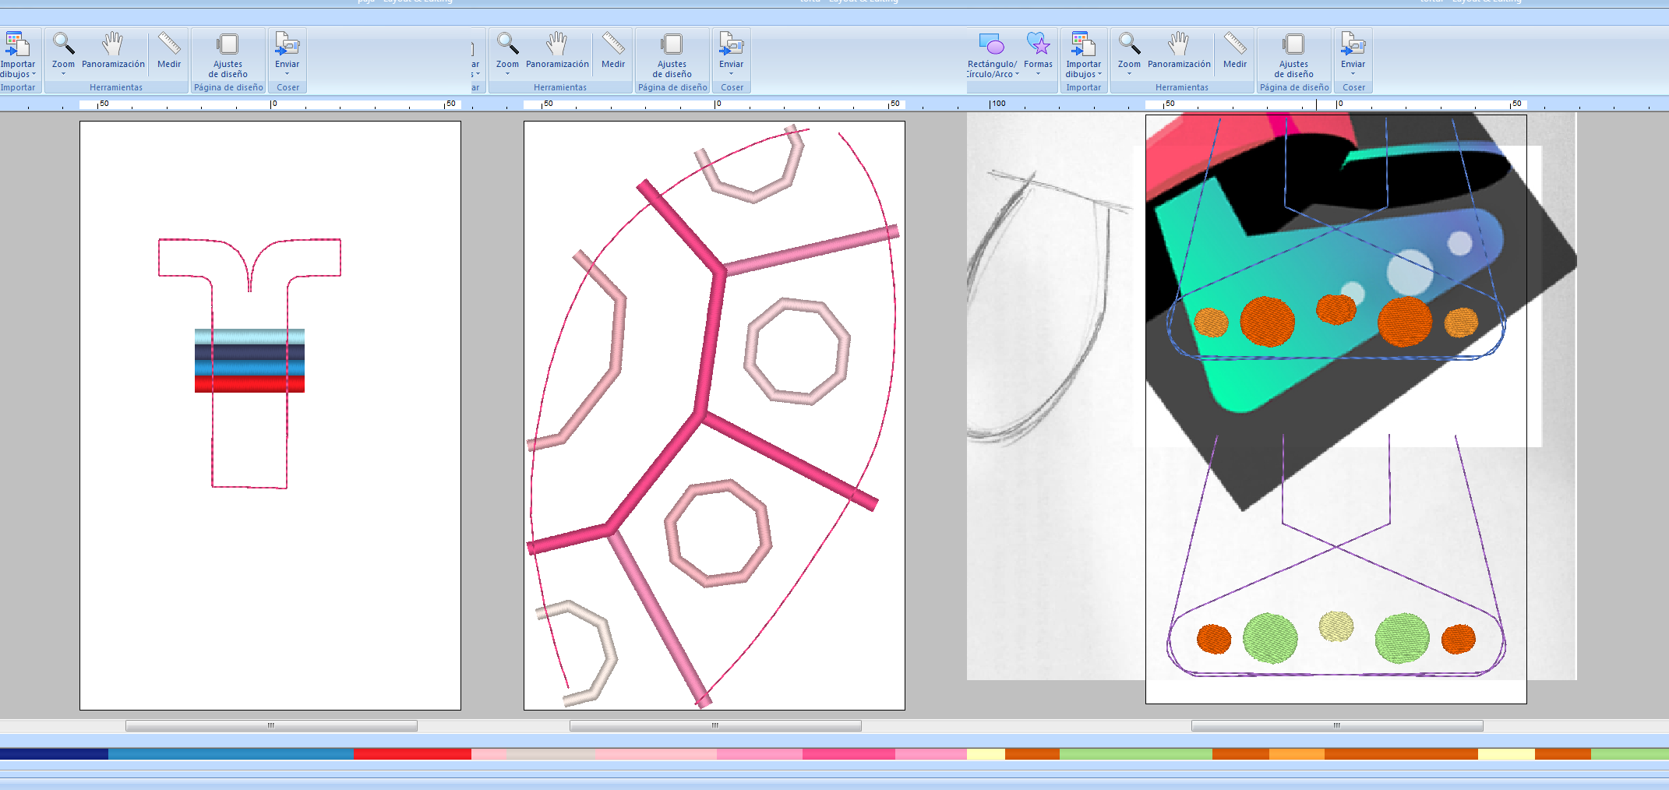Select the Zoom magnifier in T-shape design window
1669x790 pixels.
63,44
